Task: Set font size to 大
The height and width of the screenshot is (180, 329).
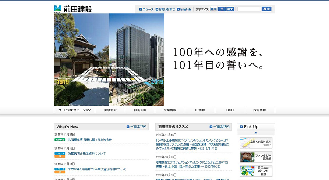Action: 222,9
